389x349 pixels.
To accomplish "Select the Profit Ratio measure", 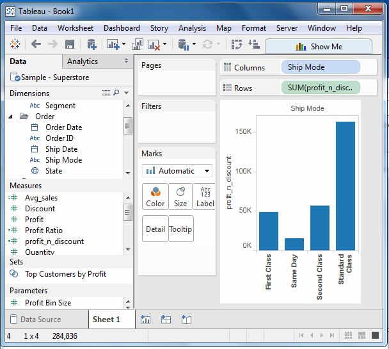I will click(44, 231).
